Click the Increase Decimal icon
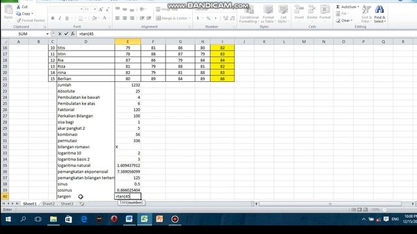Screen dimensions: 417x234 pos(225,18)
